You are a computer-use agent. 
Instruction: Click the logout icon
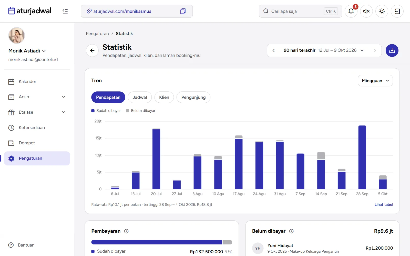point(397,11)
